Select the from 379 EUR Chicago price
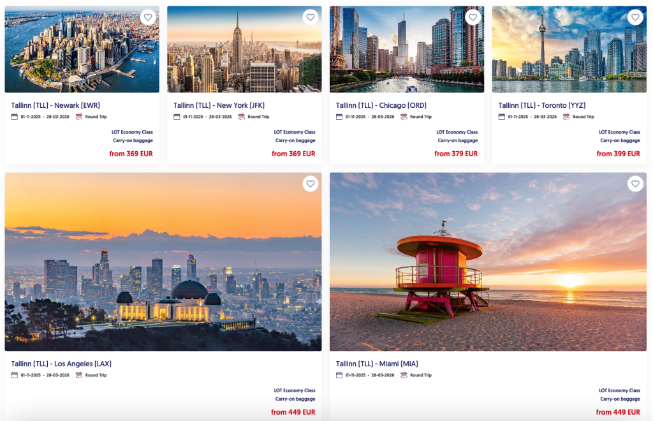The height and width of the screenshot is (421, 653). pyautogui.click(x=456, y=154)
